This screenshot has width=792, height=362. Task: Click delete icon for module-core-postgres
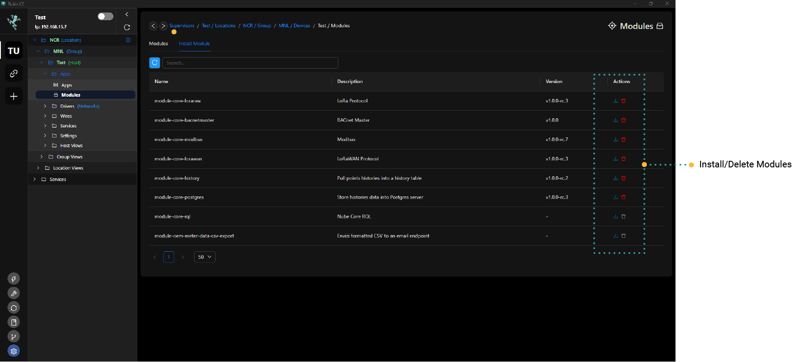tap(623, 197)
